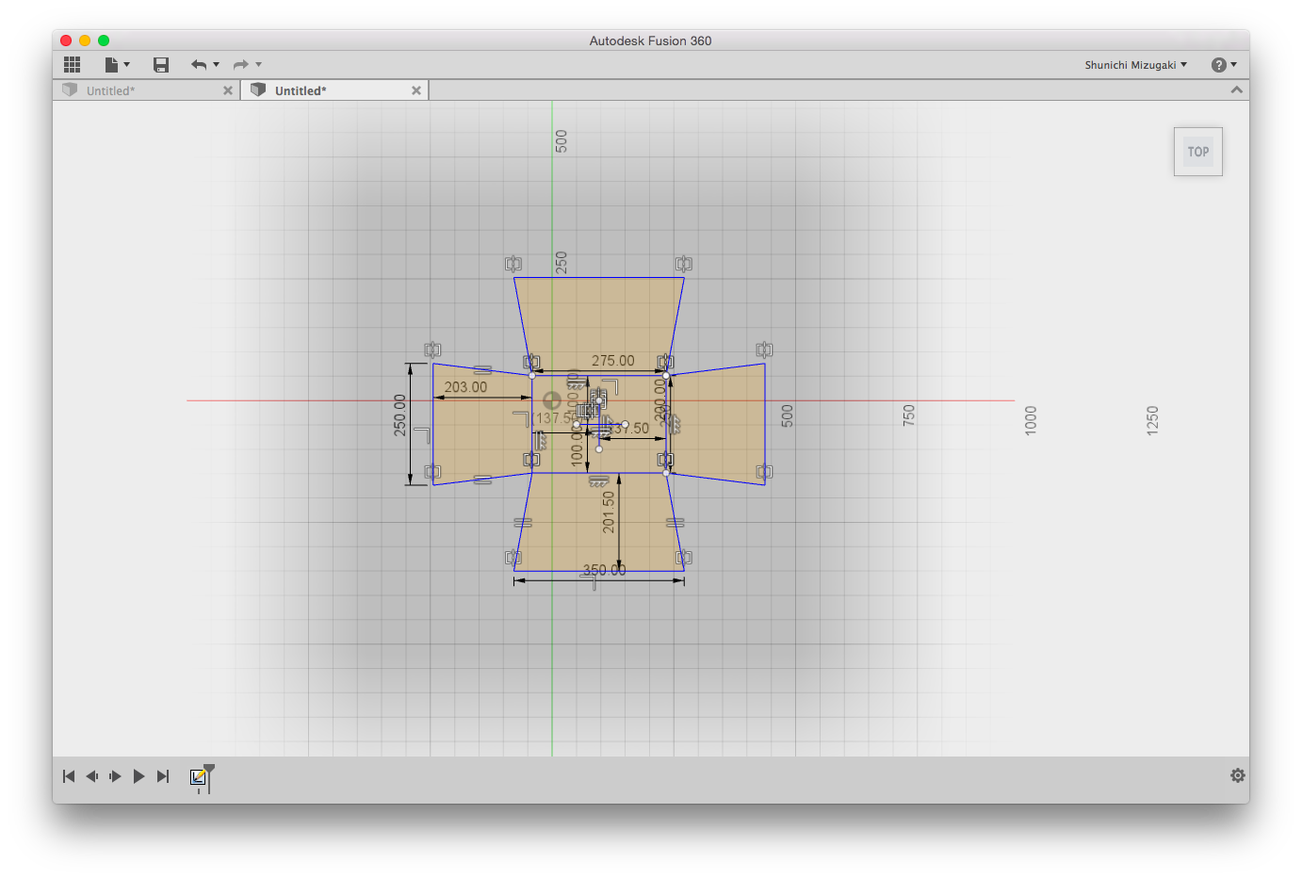Select the 275.00 dimension

pos(613,361)
